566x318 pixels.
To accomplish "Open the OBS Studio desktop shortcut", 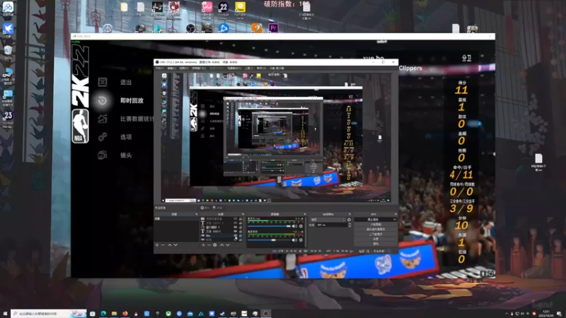I will 190,28.
